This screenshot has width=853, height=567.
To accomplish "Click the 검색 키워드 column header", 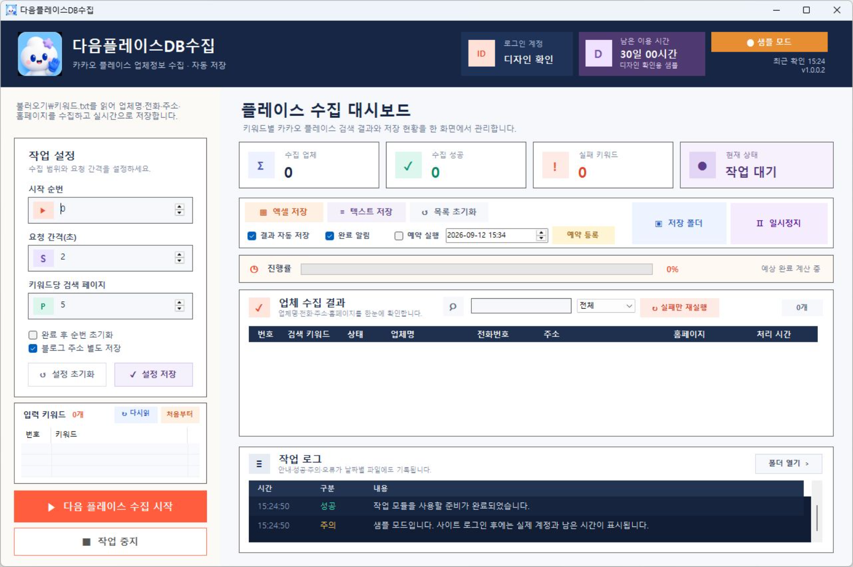I will 309,334.
